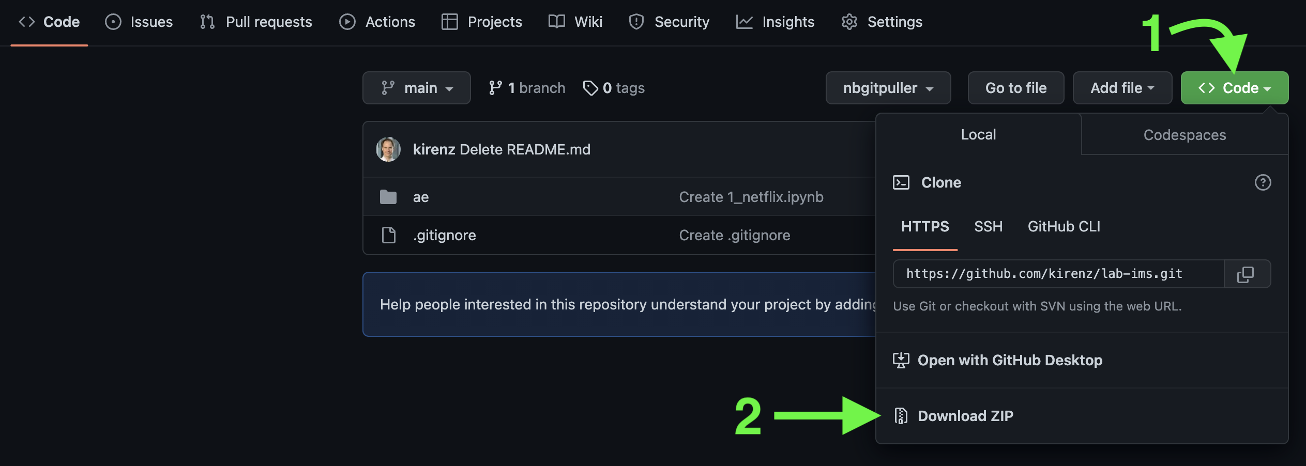
Task: Copy the clone URL to clipboard
Action: [x=1247, y=274]
